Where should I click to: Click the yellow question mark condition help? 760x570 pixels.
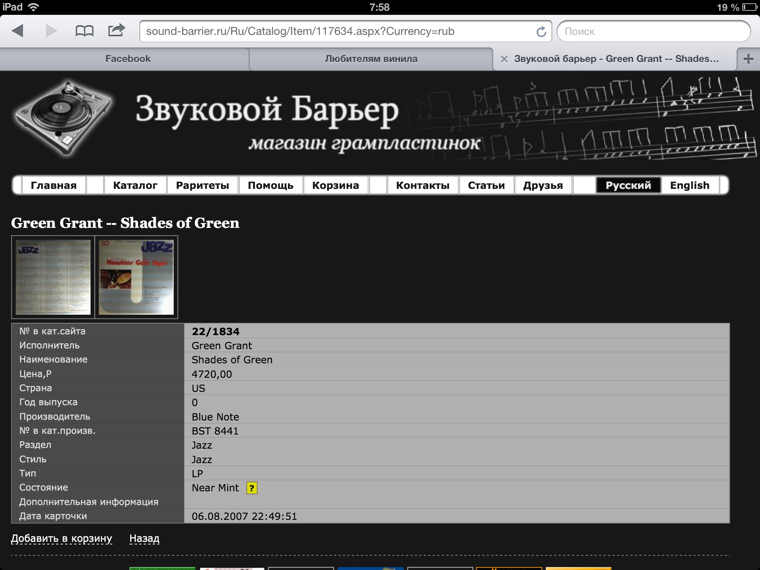[x=252, y=488]
